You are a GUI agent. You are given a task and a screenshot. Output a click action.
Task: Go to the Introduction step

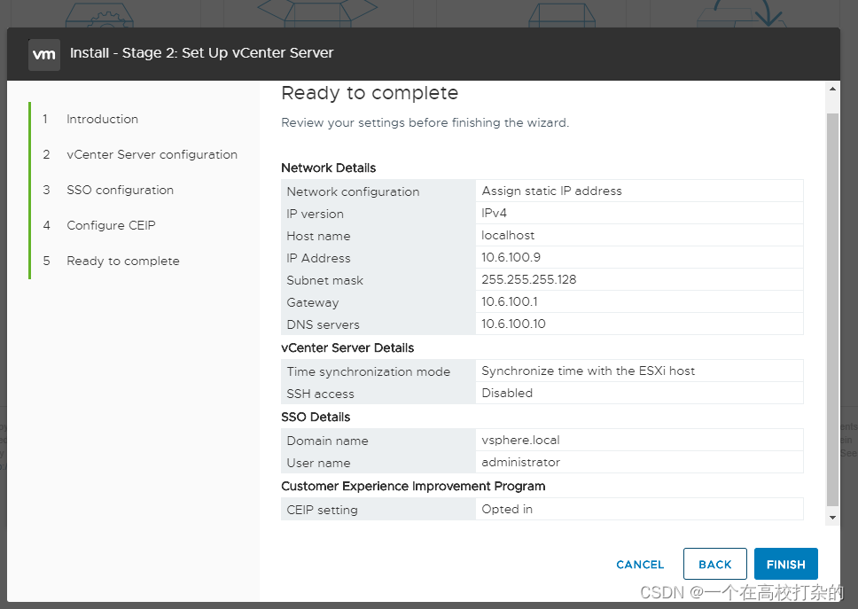(102, 119)
